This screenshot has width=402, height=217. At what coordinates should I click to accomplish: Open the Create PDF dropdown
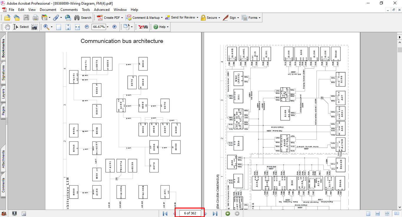click(x=122, y=18)
